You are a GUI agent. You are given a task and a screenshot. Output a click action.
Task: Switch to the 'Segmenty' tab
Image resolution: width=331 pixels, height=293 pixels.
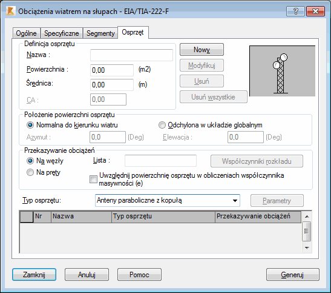[100, 33]
